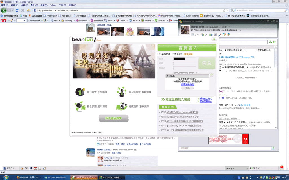
Task: Go to the Firefox home page icon
Action: pos(29,10)
